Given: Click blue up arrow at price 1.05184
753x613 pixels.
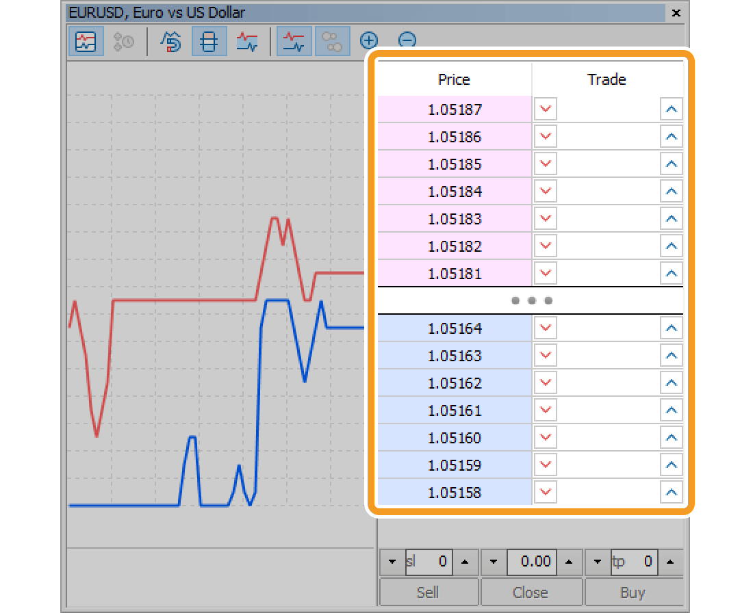Looking at the screenshot, I should pyautogui.click(x=672, y=192).
